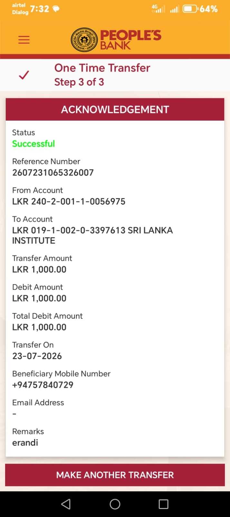Image resolution: width=230 pixels, height=517 pixels.
Task: Tap the Transfer On date 23-07-2026
Action: pos(37,356)
